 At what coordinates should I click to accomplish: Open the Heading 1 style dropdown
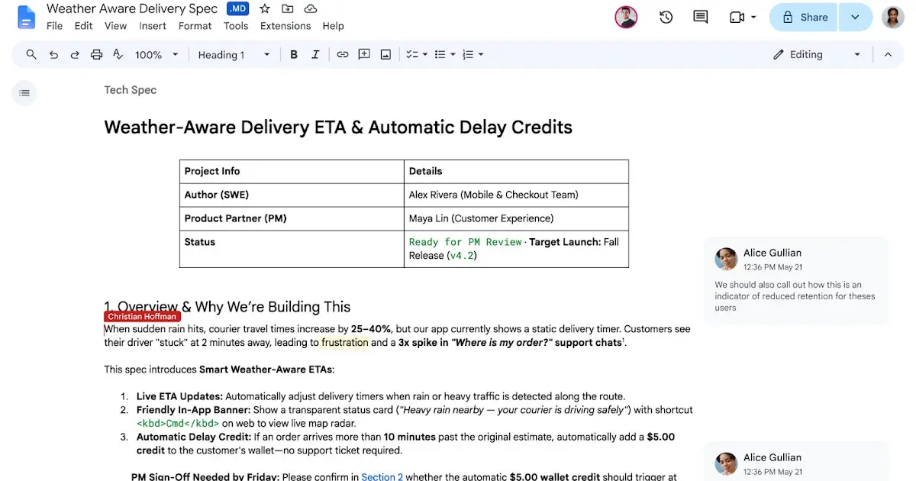(234, 54)
